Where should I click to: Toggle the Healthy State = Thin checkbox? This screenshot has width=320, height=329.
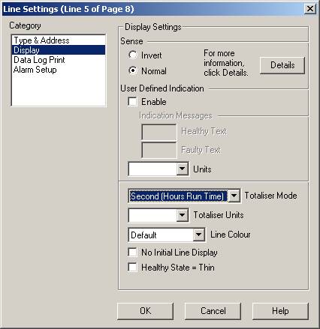[x=132, y=267]
